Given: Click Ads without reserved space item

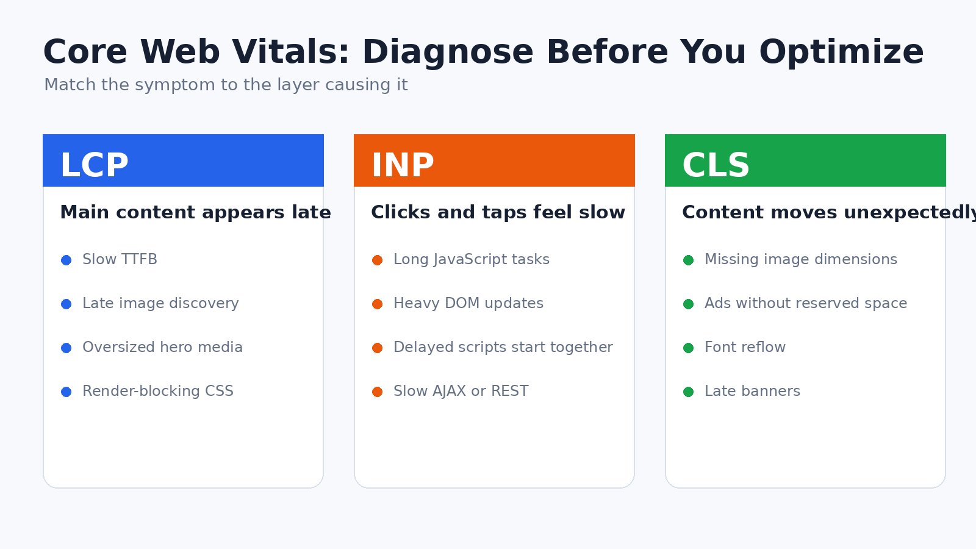Looking at the screenshot, I should click(805, 303).
